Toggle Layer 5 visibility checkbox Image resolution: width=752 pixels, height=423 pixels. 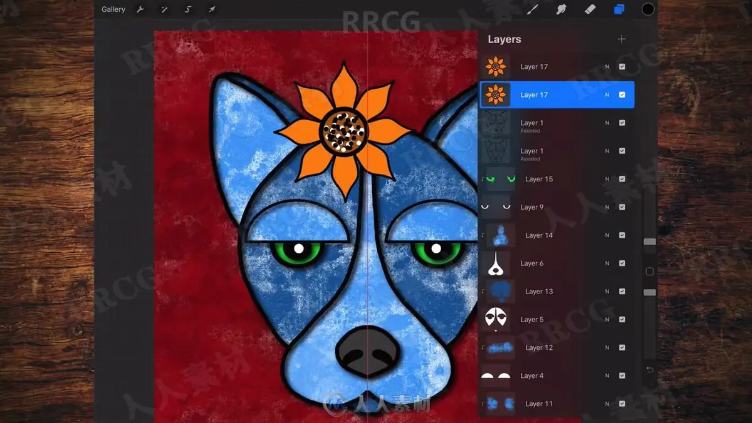622,320
